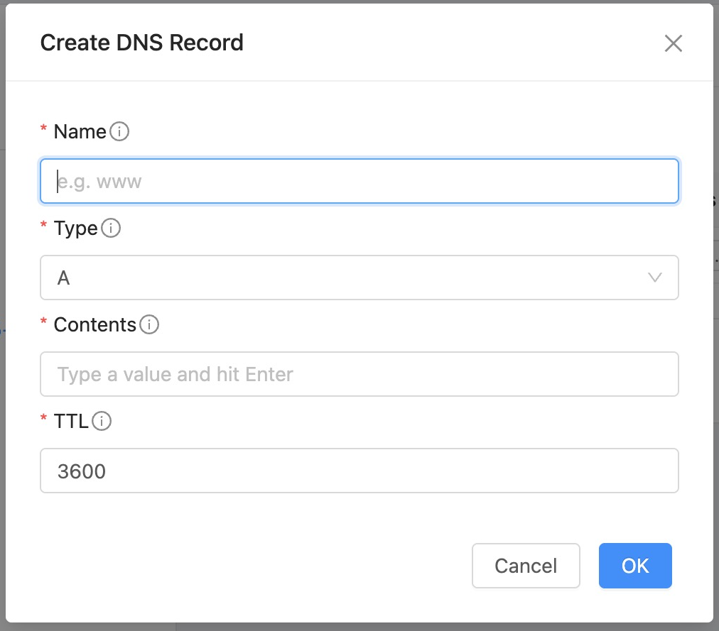
Task: Open the record Type dropdown
Action: point(359,278)
